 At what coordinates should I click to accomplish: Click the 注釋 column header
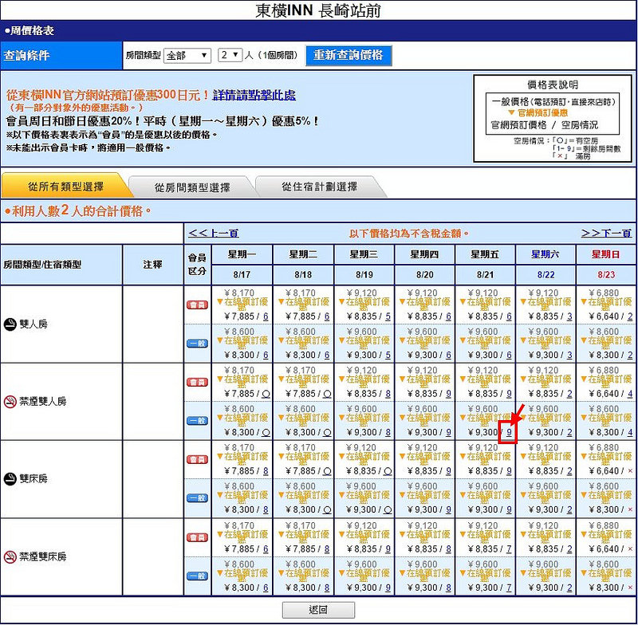(153, 265)
